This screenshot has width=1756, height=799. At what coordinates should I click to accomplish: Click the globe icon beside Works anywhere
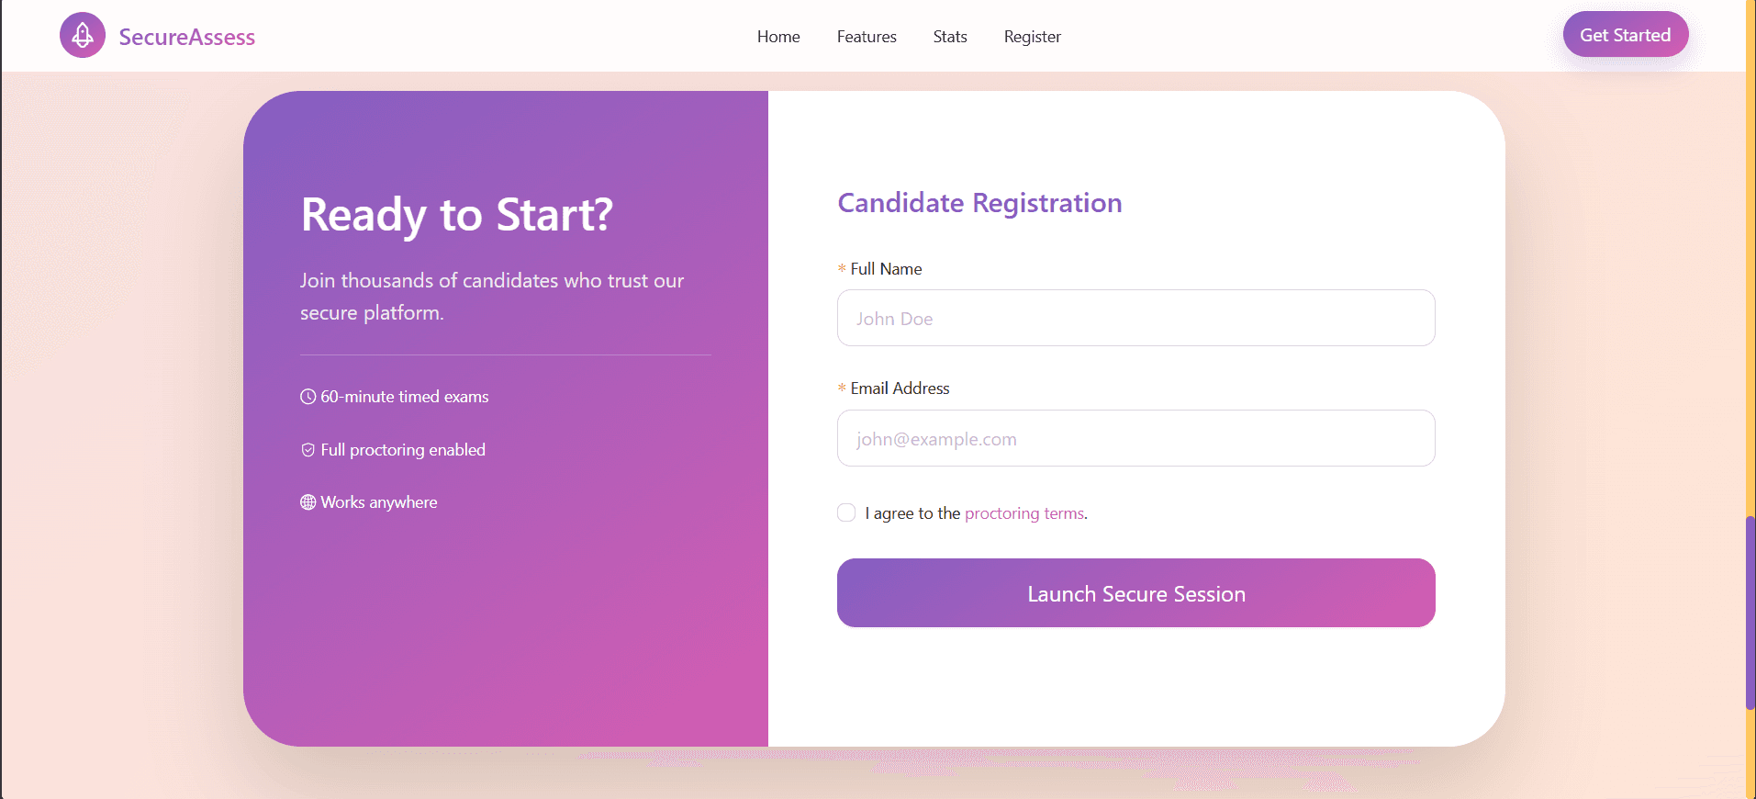click(x=308, y=502)
